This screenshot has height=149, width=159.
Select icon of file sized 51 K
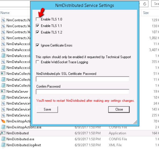point(3,73)
